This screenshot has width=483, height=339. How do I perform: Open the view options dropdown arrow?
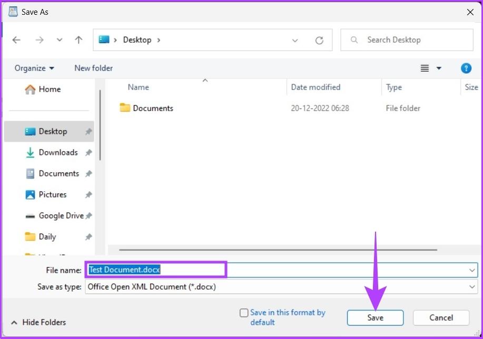tap(439, 68)
